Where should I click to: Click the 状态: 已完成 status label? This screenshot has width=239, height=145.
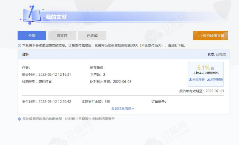[216, 54]
